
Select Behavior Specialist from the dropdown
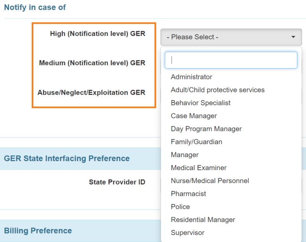coord(200,103)
